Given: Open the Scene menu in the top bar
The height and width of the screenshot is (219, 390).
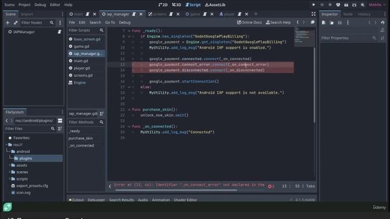Looking at the screenshot, I should [x=10, y=5].
